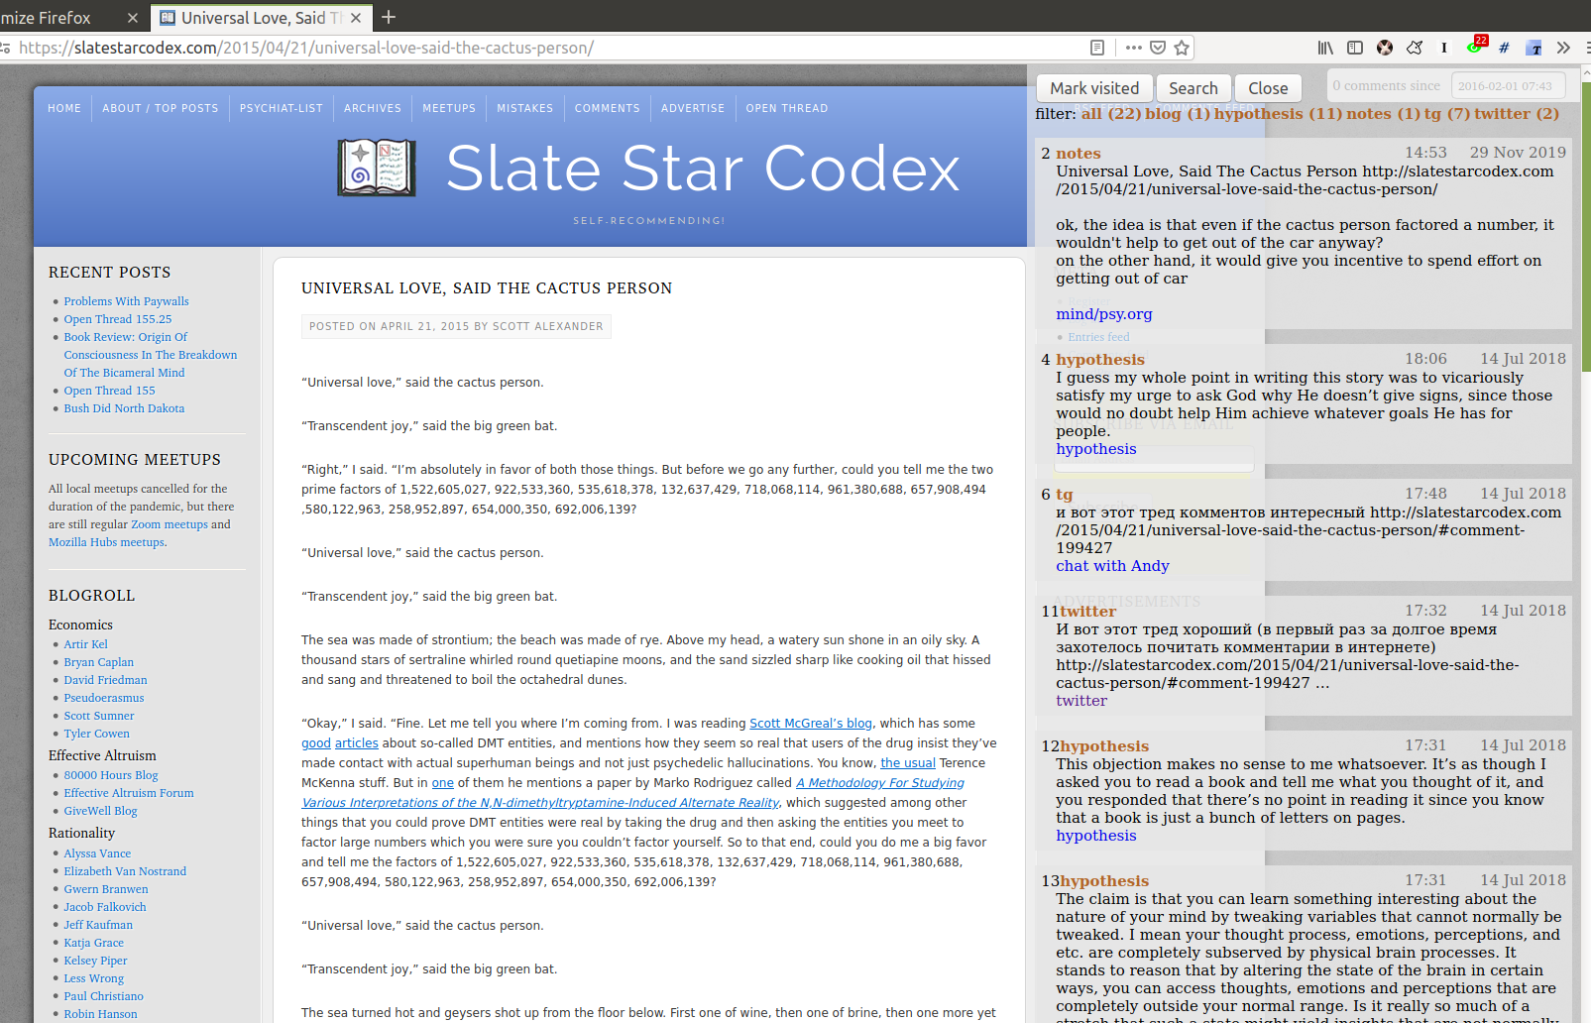Click the Search button in overlay

(1193, 88)
